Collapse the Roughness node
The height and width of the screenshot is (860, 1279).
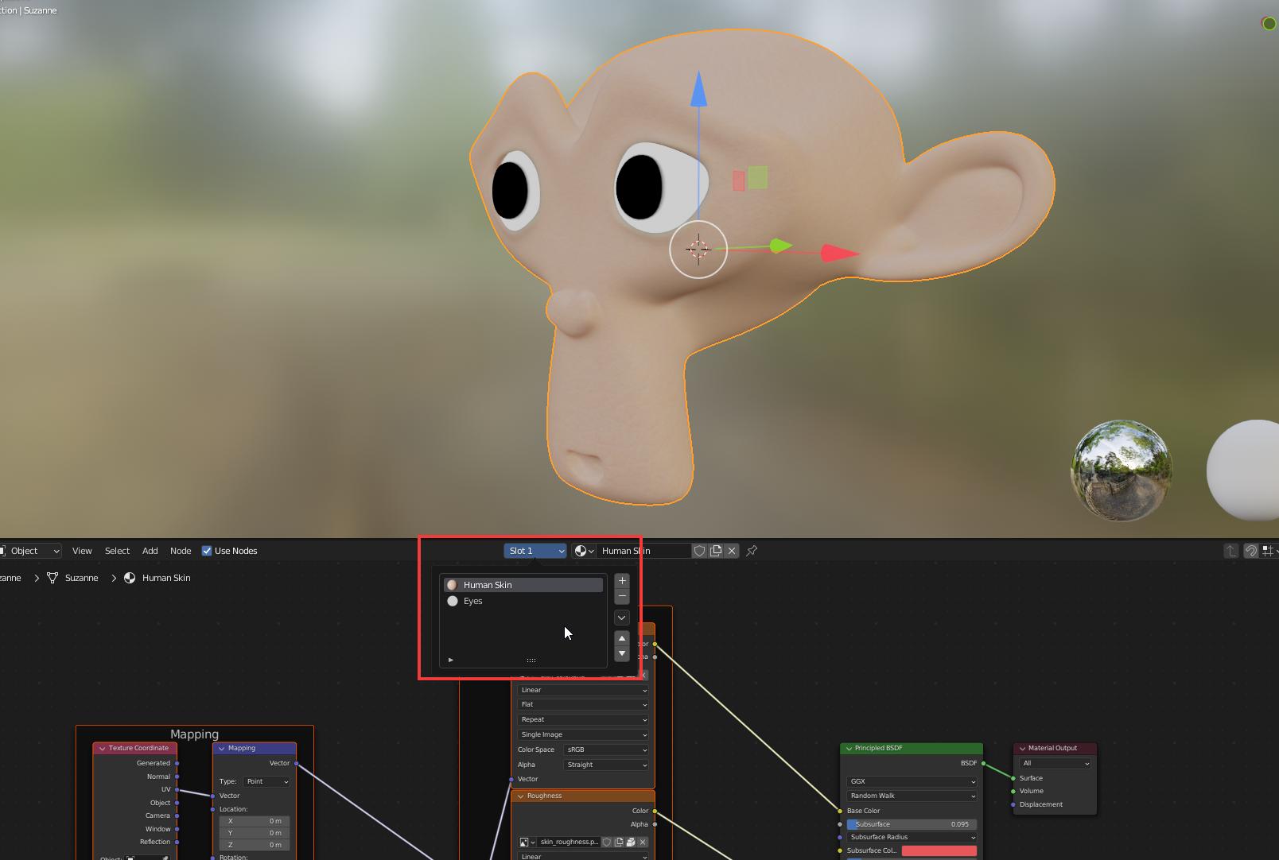click(x=521, y=796)
